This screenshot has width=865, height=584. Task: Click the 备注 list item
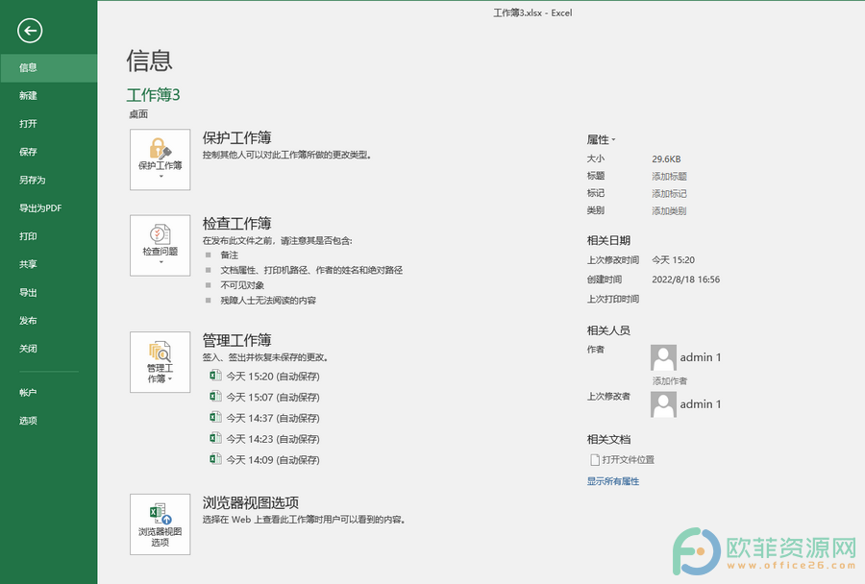pos(230,255)
